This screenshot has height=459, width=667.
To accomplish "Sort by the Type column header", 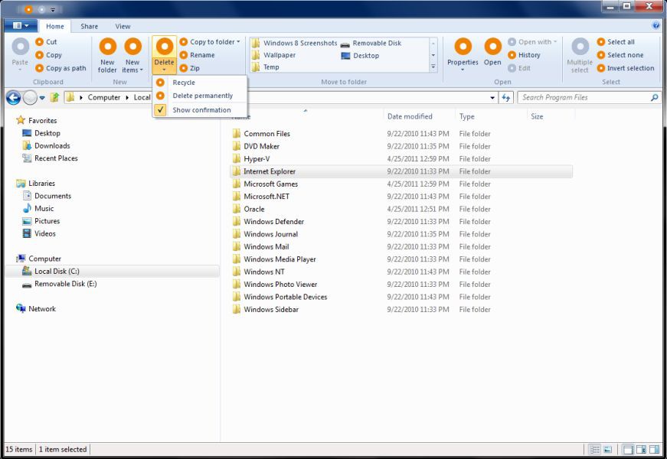I will 491,116.
